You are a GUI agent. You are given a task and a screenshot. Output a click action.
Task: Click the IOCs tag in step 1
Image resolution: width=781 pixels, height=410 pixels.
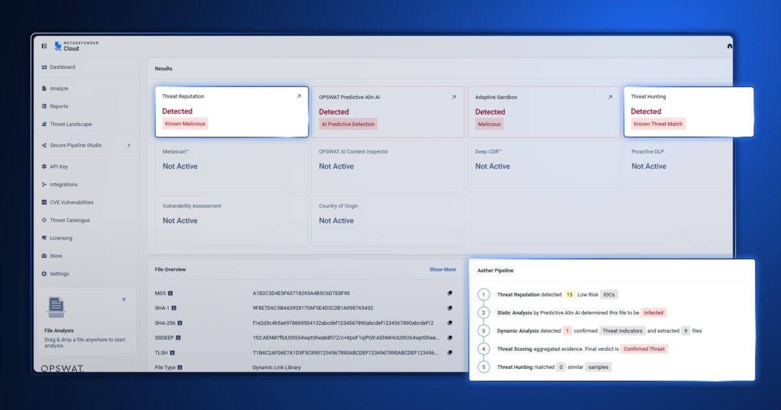click(609, 295)
